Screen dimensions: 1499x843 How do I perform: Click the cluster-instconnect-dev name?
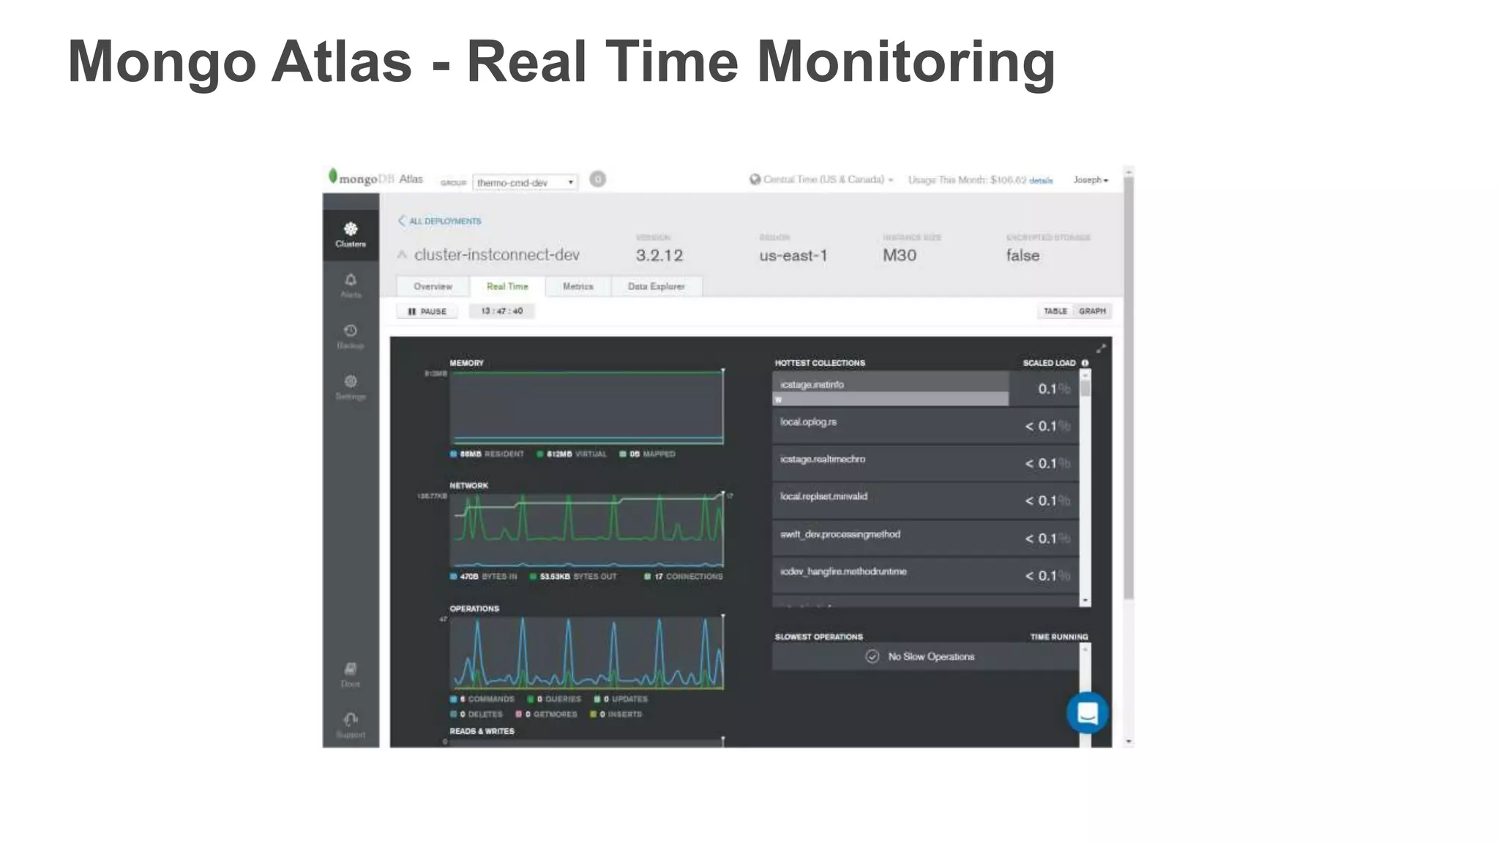coord(497,255)
